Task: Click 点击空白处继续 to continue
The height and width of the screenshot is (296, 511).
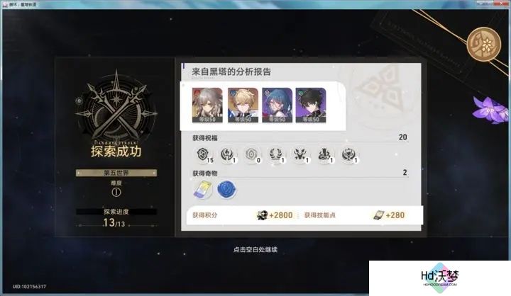Action: pyautogui.click(x=255, y=249)
